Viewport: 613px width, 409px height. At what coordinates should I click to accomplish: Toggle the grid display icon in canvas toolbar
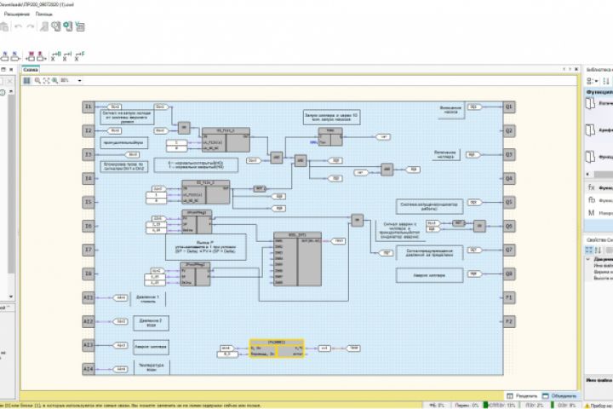click(26, 81)
